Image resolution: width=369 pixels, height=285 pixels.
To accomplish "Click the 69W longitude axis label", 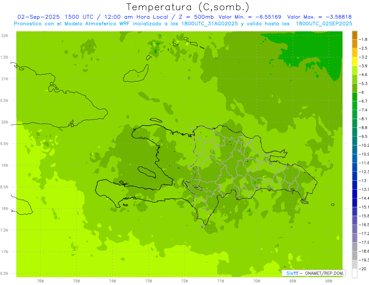I will [293, 281].
